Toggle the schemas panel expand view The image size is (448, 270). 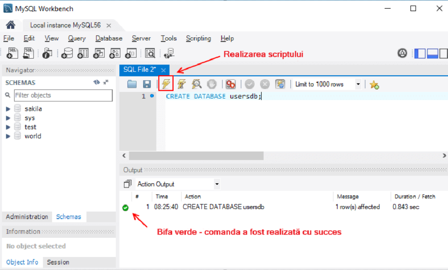(x=106, y=82)
